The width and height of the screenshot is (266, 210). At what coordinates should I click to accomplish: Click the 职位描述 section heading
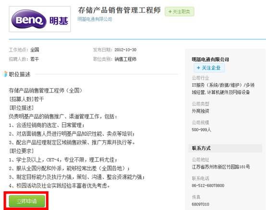[20, 74]
